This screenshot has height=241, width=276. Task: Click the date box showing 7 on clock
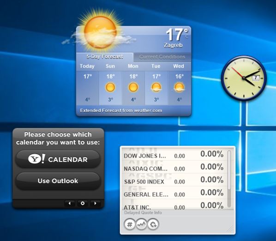256,78
